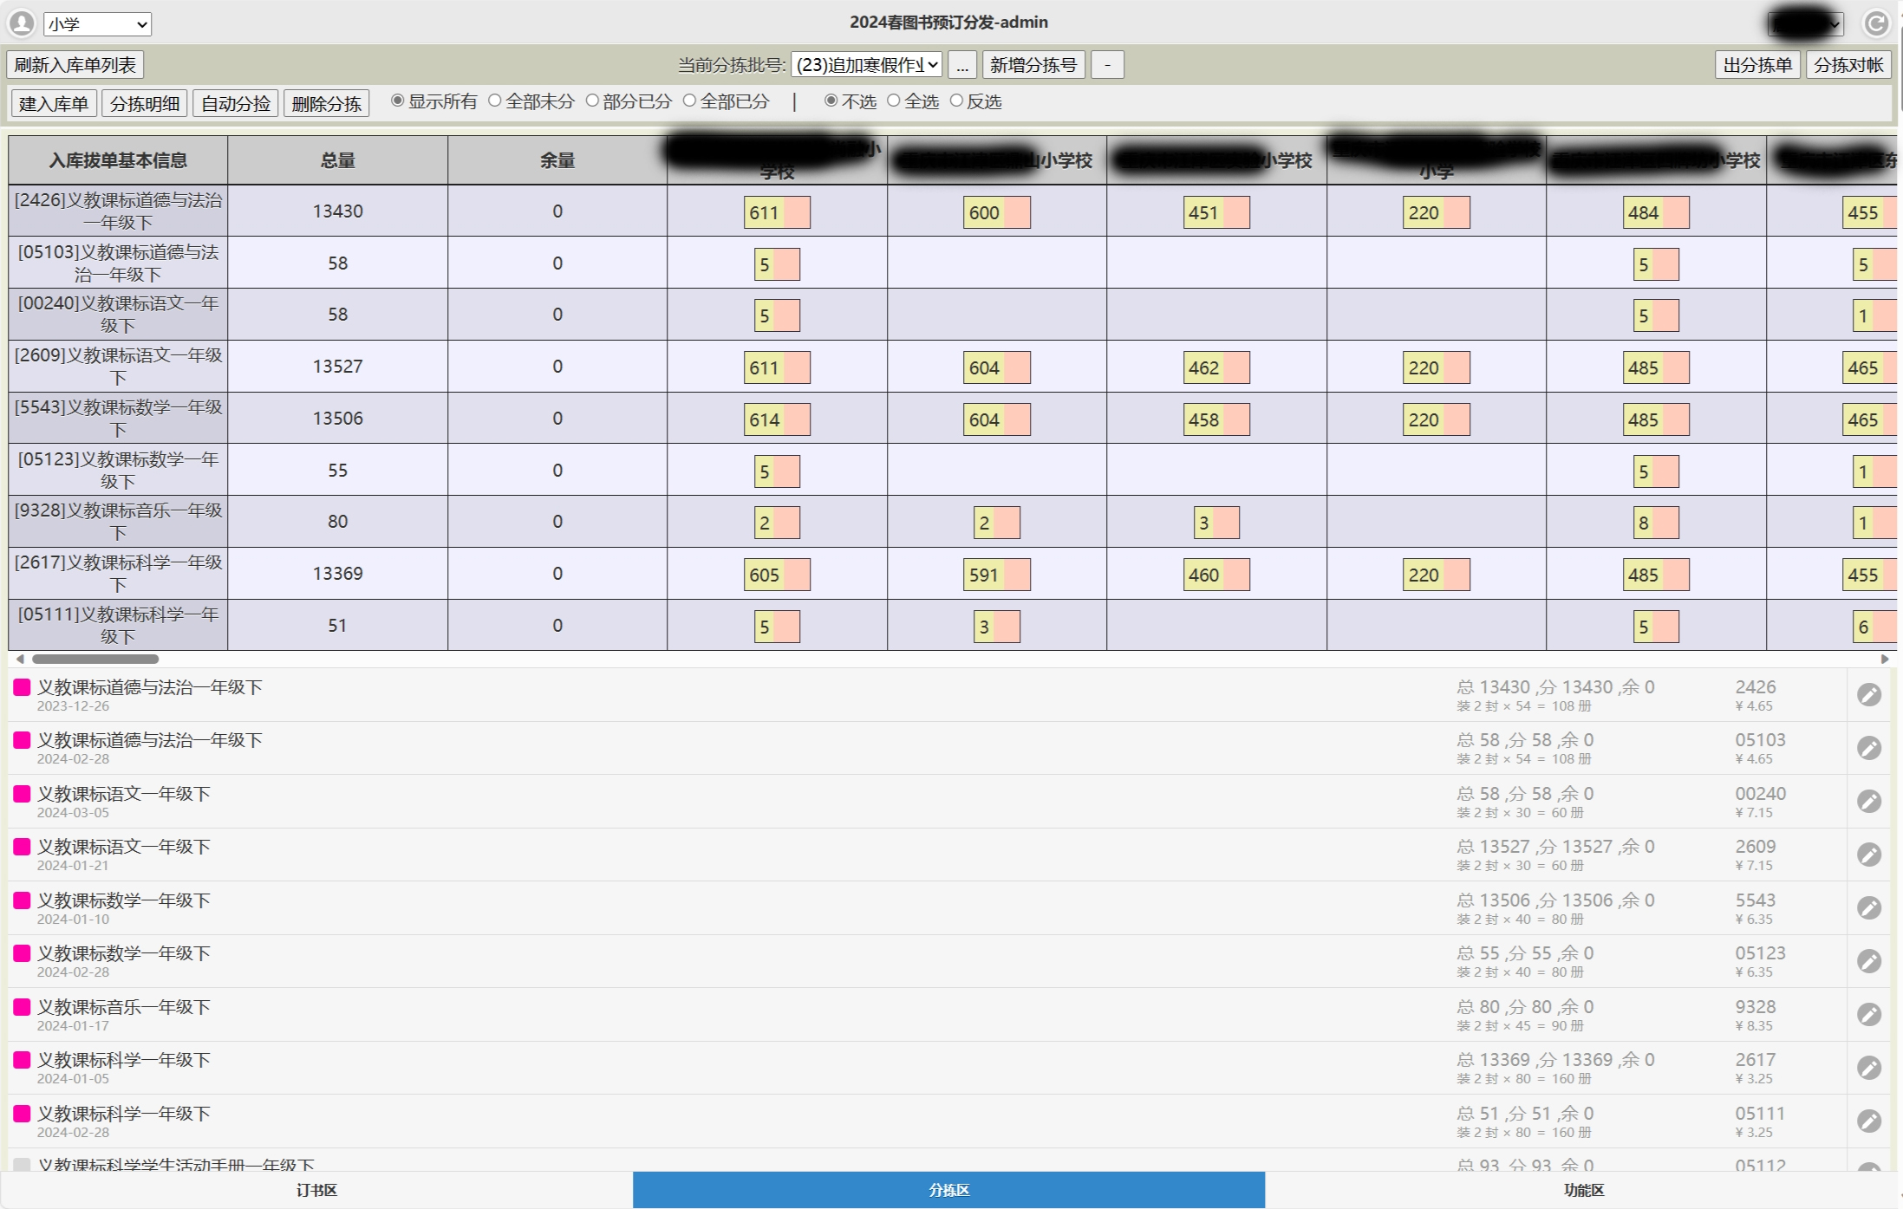Click the ellipsis button beside batch dropdown
The height and width of the screenshot is (1209, 1903).
point(962,65)
